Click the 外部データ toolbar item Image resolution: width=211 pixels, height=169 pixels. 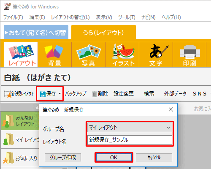coord(175,94)
